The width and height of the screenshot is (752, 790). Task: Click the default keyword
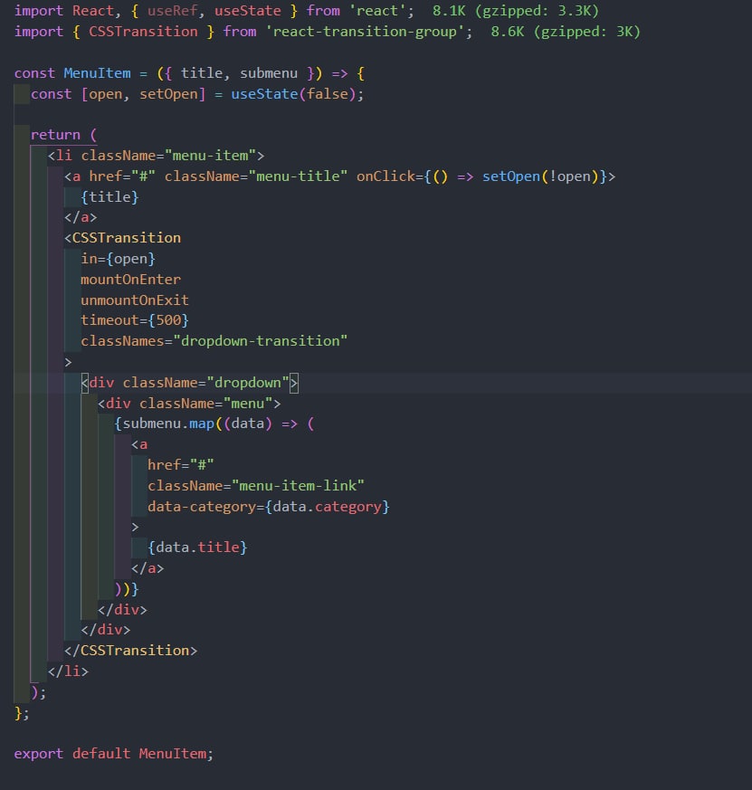click(x=101, y=754)
